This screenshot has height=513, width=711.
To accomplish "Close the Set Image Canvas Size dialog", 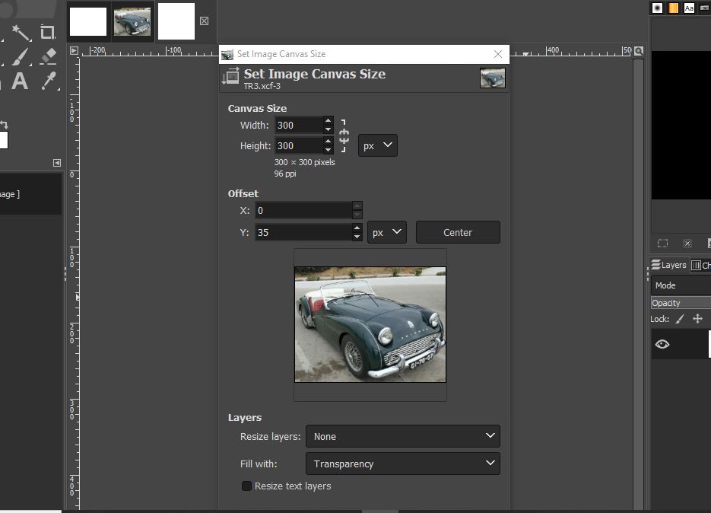I will click(498, 54).
